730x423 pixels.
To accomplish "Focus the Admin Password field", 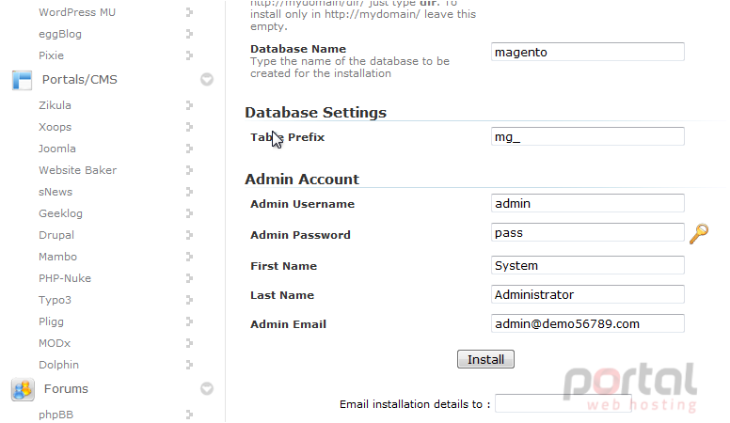I will click(588, 232).
